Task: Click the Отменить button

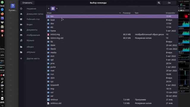Action: (x=27, y=3)
